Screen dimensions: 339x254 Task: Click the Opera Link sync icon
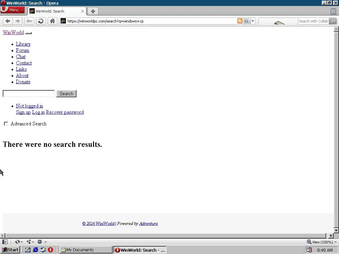click(17, 242)
